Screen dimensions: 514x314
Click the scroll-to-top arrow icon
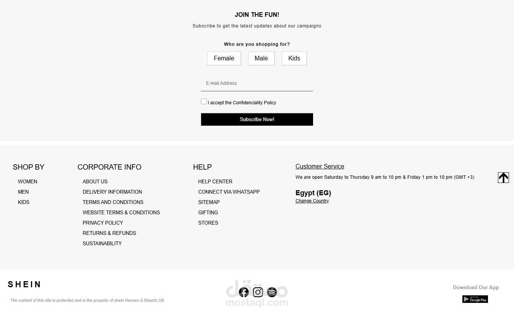click(503, 178)
